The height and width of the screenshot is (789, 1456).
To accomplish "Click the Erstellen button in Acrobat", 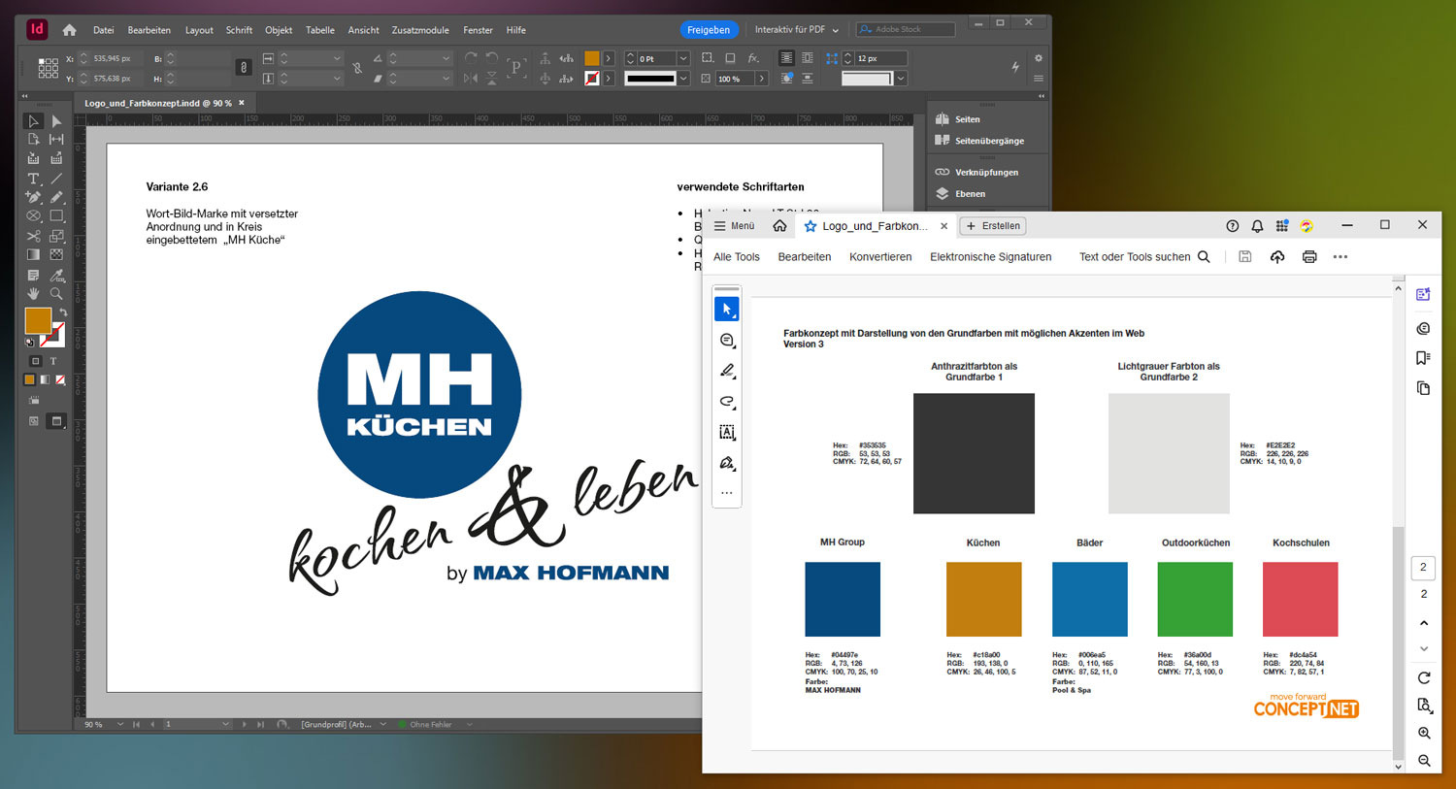I will tap(992, 226).
